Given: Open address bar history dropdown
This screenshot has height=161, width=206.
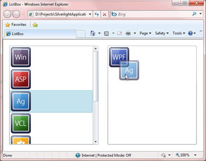Looking at the screenshot, I should point(90,14).
